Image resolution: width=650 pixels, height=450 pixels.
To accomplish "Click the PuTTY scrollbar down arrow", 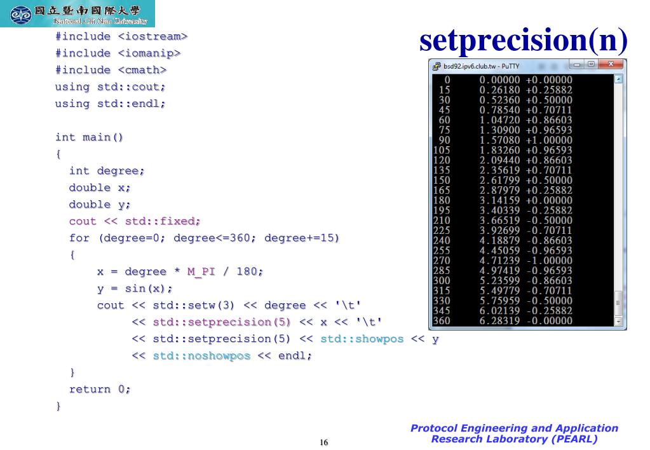I will coord(618,321).
